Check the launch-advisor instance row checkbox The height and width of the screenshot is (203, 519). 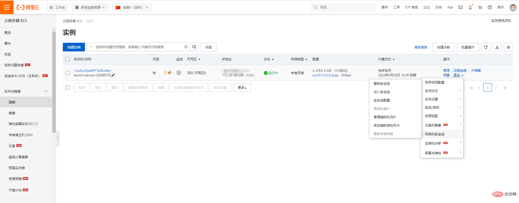(x=68, y=73)
